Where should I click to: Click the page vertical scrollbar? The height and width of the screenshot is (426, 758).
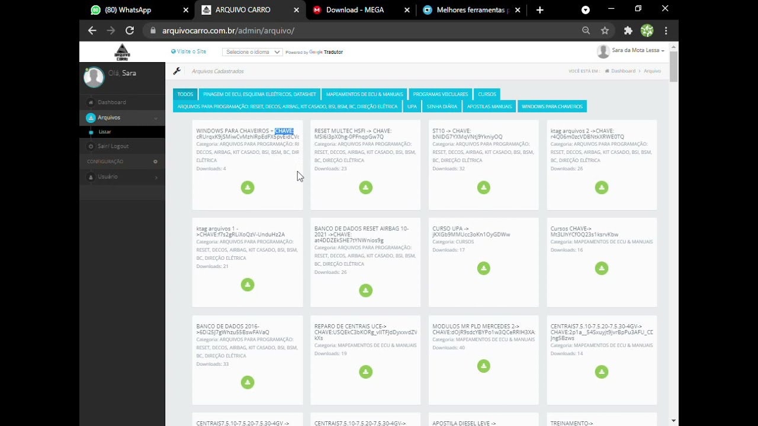[x=674, y=66]
